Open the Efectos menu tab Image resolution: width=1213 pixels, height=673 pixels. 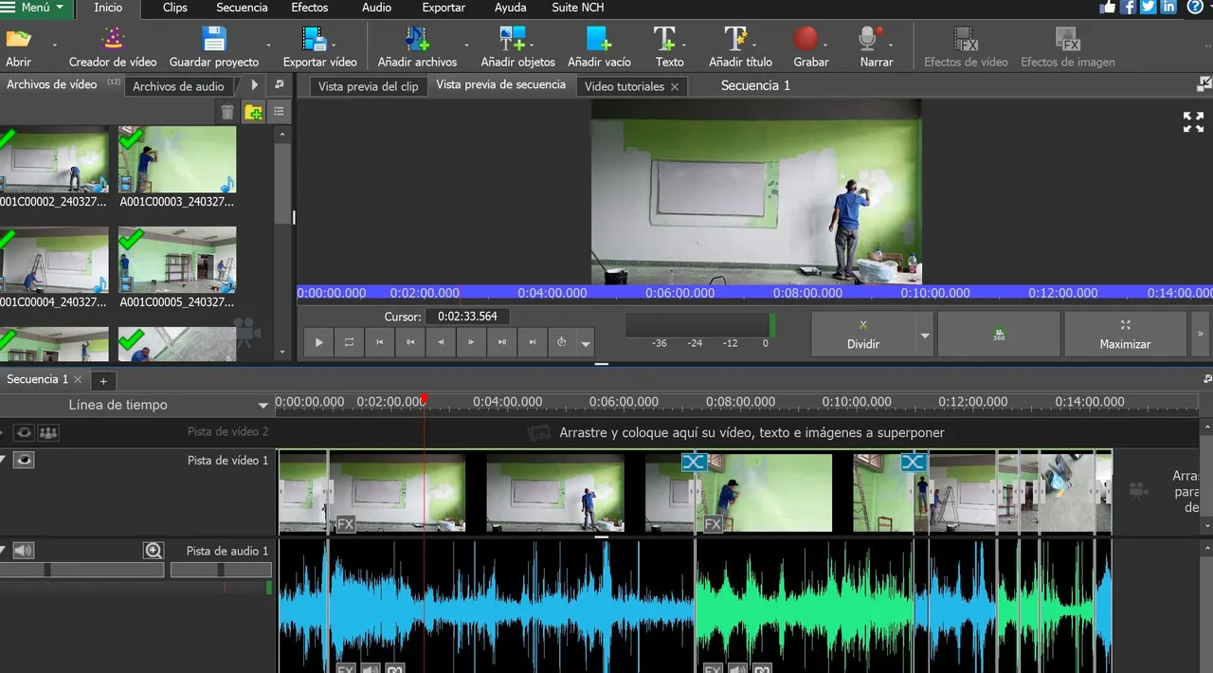pyautogui.click(x=309, y=8)
